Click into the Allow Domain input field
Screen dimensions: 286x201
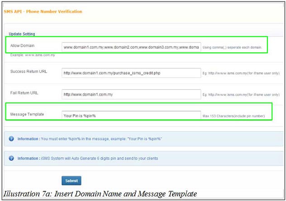click(131, 47)
